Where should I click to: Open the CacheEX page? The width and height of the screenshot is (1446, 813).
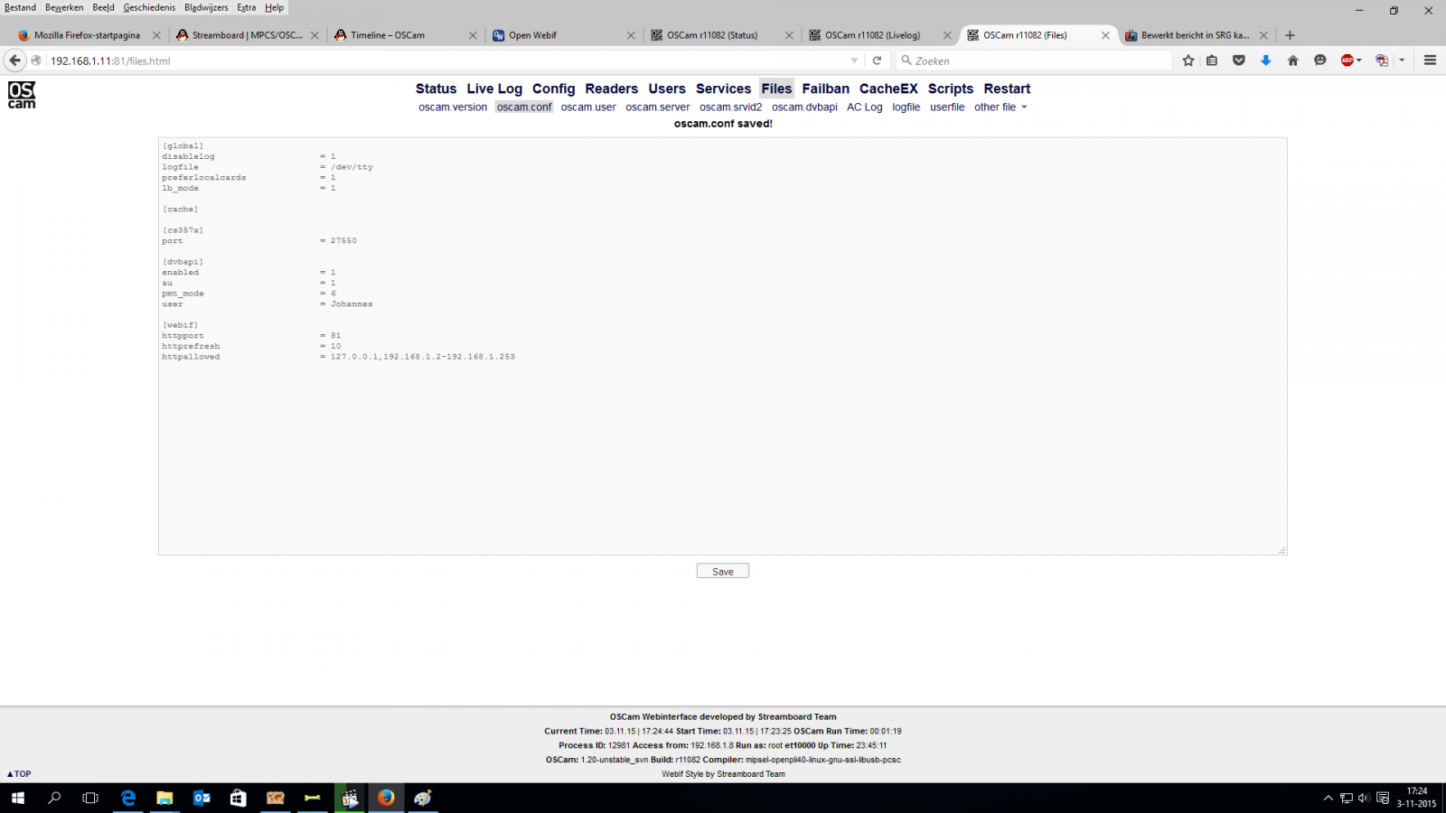[888, 89]
